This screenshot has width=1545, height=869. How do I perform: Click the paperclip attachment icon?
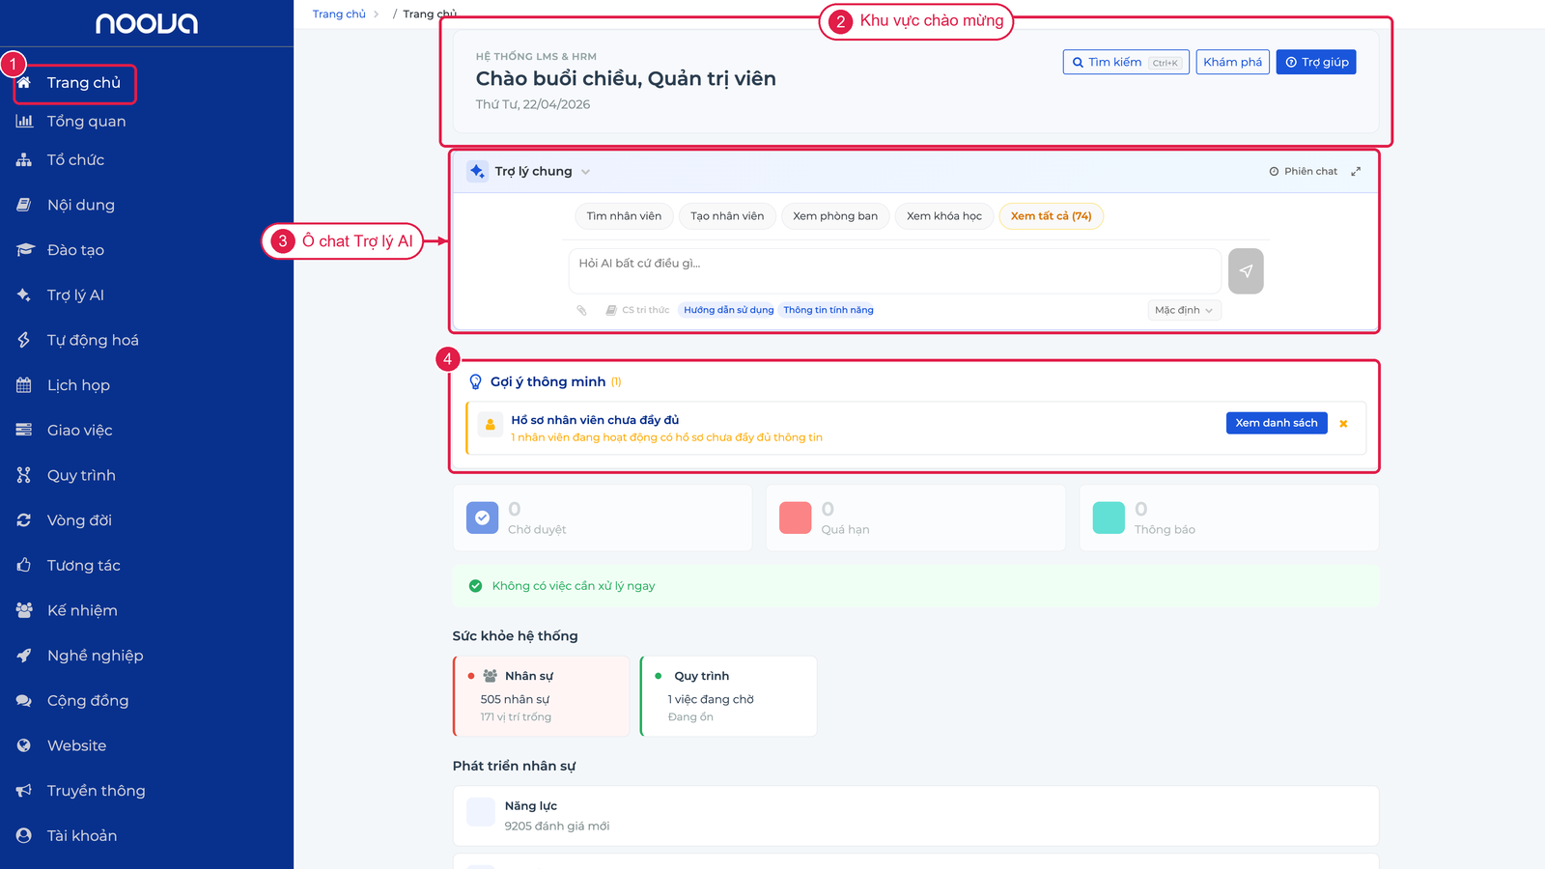pyautogui.click(x=581, y=310)
